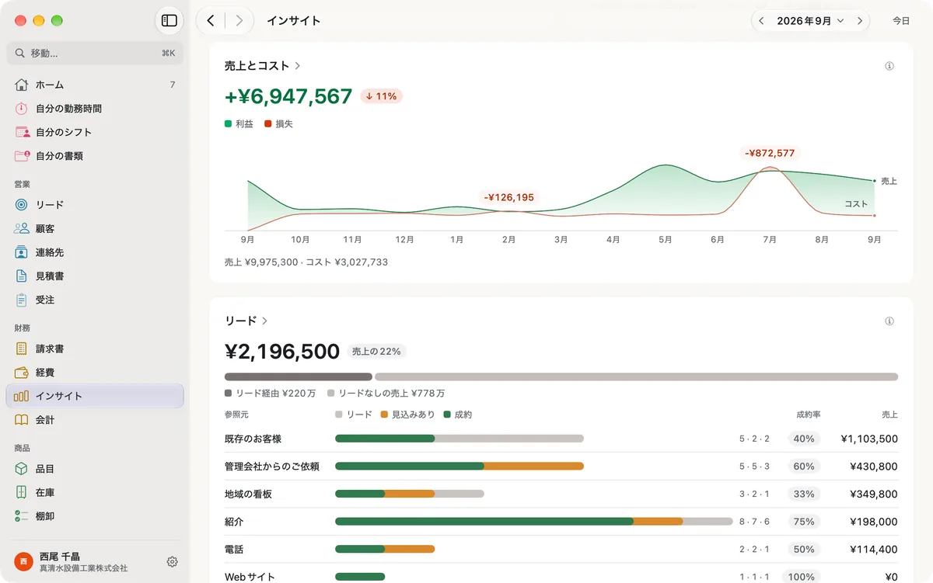Open 自分のシフト icon
Screen dimensions: 933x583
(22, 132)
